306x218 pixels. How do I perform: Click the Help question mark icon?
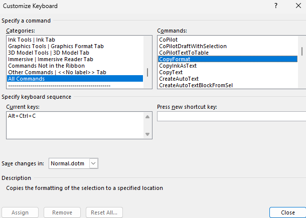(275, 6)
